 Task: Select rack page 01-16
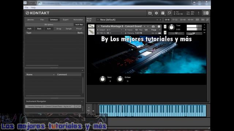click(167, 20)
